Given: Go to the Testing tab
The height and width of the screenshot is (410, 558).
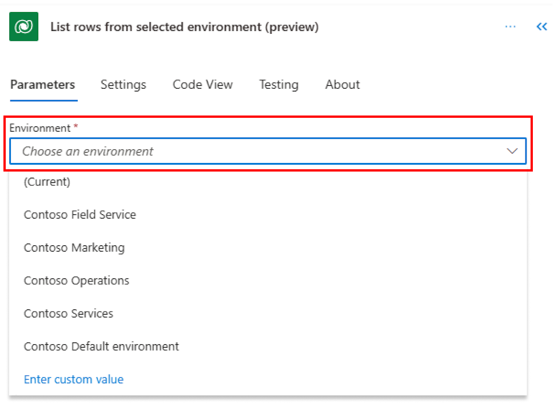Looking at the screenshot, I should tap(278, 85).
